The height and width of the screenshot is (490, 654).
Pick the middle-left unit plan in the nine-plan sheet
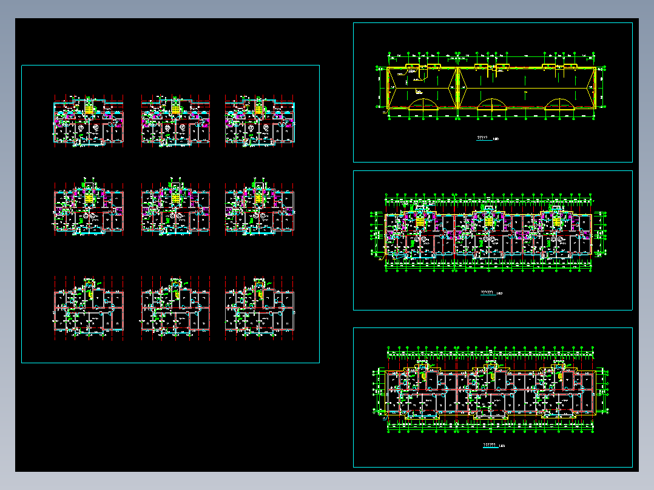(x=89, y=206)
